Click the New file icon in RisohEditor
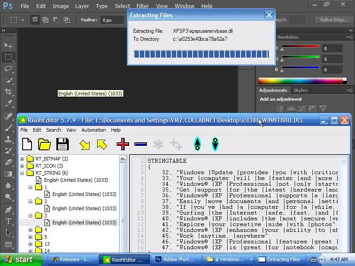Viewport: 355px width, 266px height. (x=27, y=144)
